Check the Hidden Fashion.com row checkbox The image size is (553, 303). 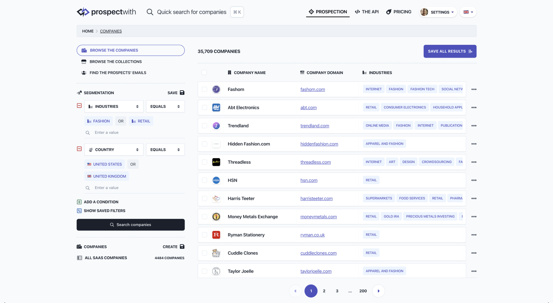click(204, 144)
